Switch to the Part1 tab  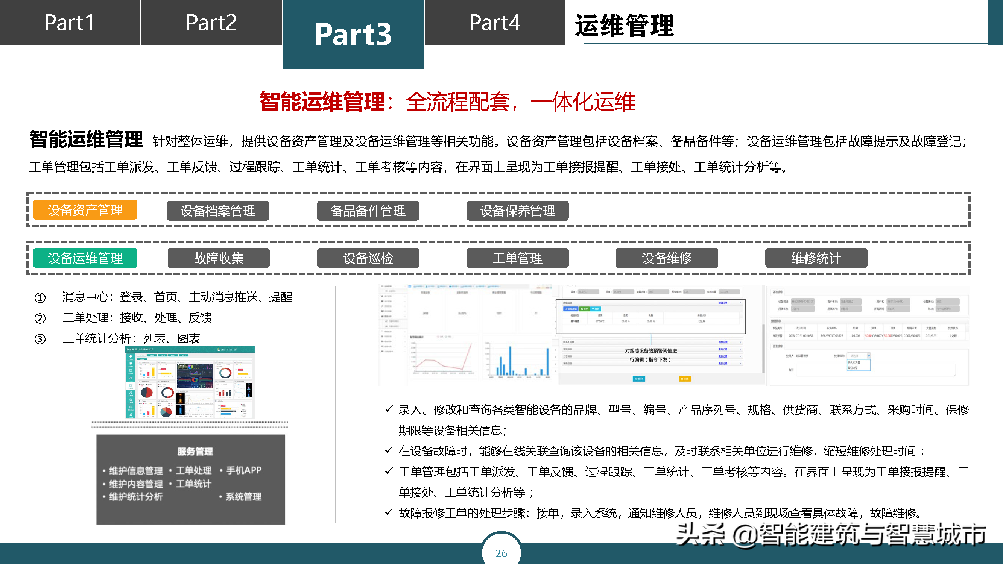(x=70, y=23)
